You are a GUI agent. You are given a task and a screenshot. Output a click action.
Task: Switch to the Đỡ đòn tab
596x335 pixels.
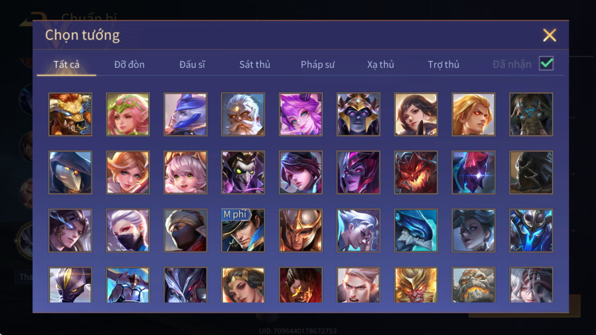coord(129,64)
